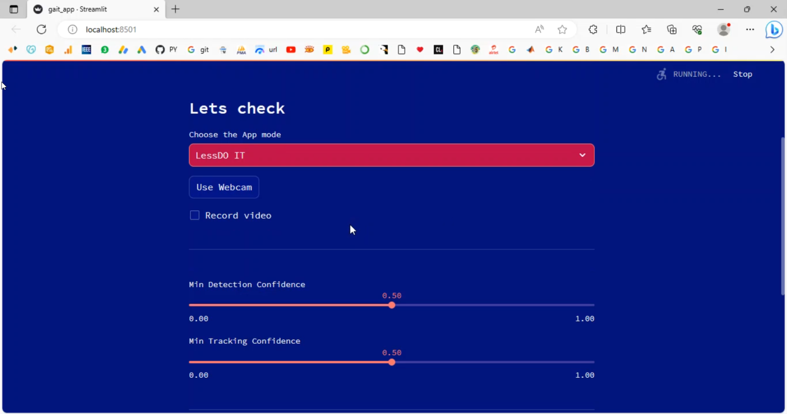Open the Split screen view icon

(621, 29)
